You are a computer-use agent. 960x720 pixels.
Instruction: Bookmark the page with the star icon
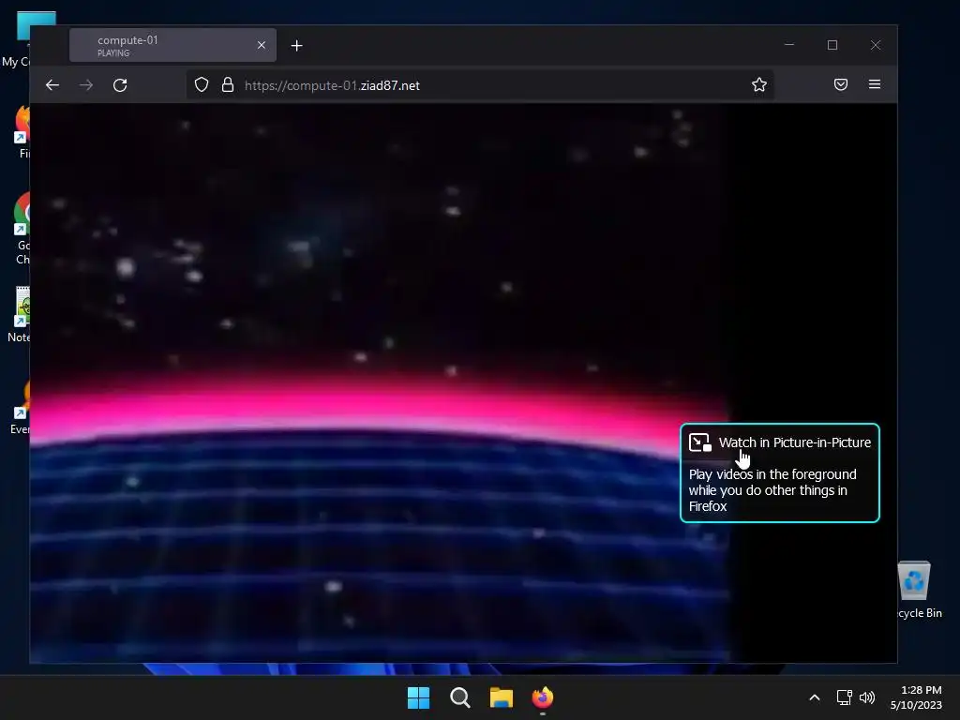pyautogui.click(x=759, y=84)
